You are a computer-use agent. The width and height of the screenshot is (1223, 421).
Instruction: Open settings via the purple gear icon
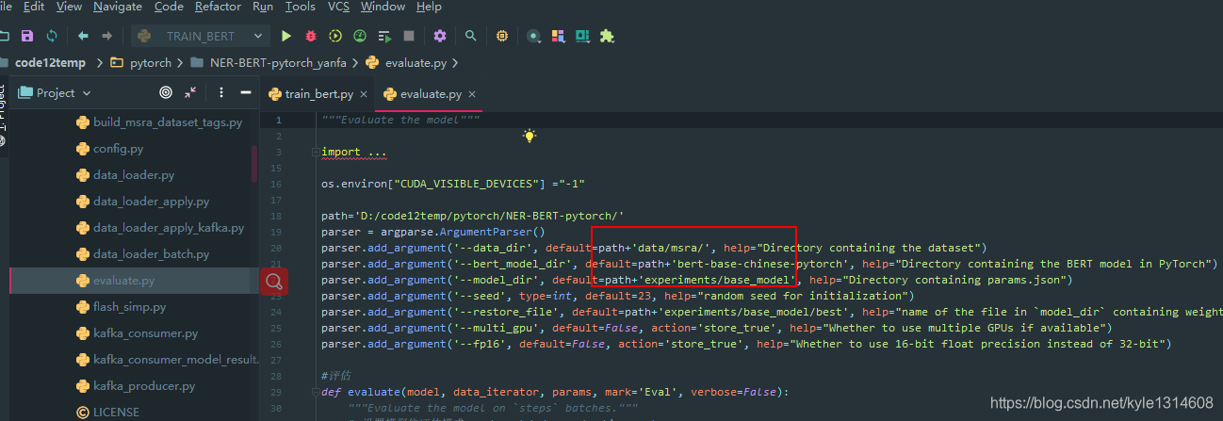coord(440,36)
